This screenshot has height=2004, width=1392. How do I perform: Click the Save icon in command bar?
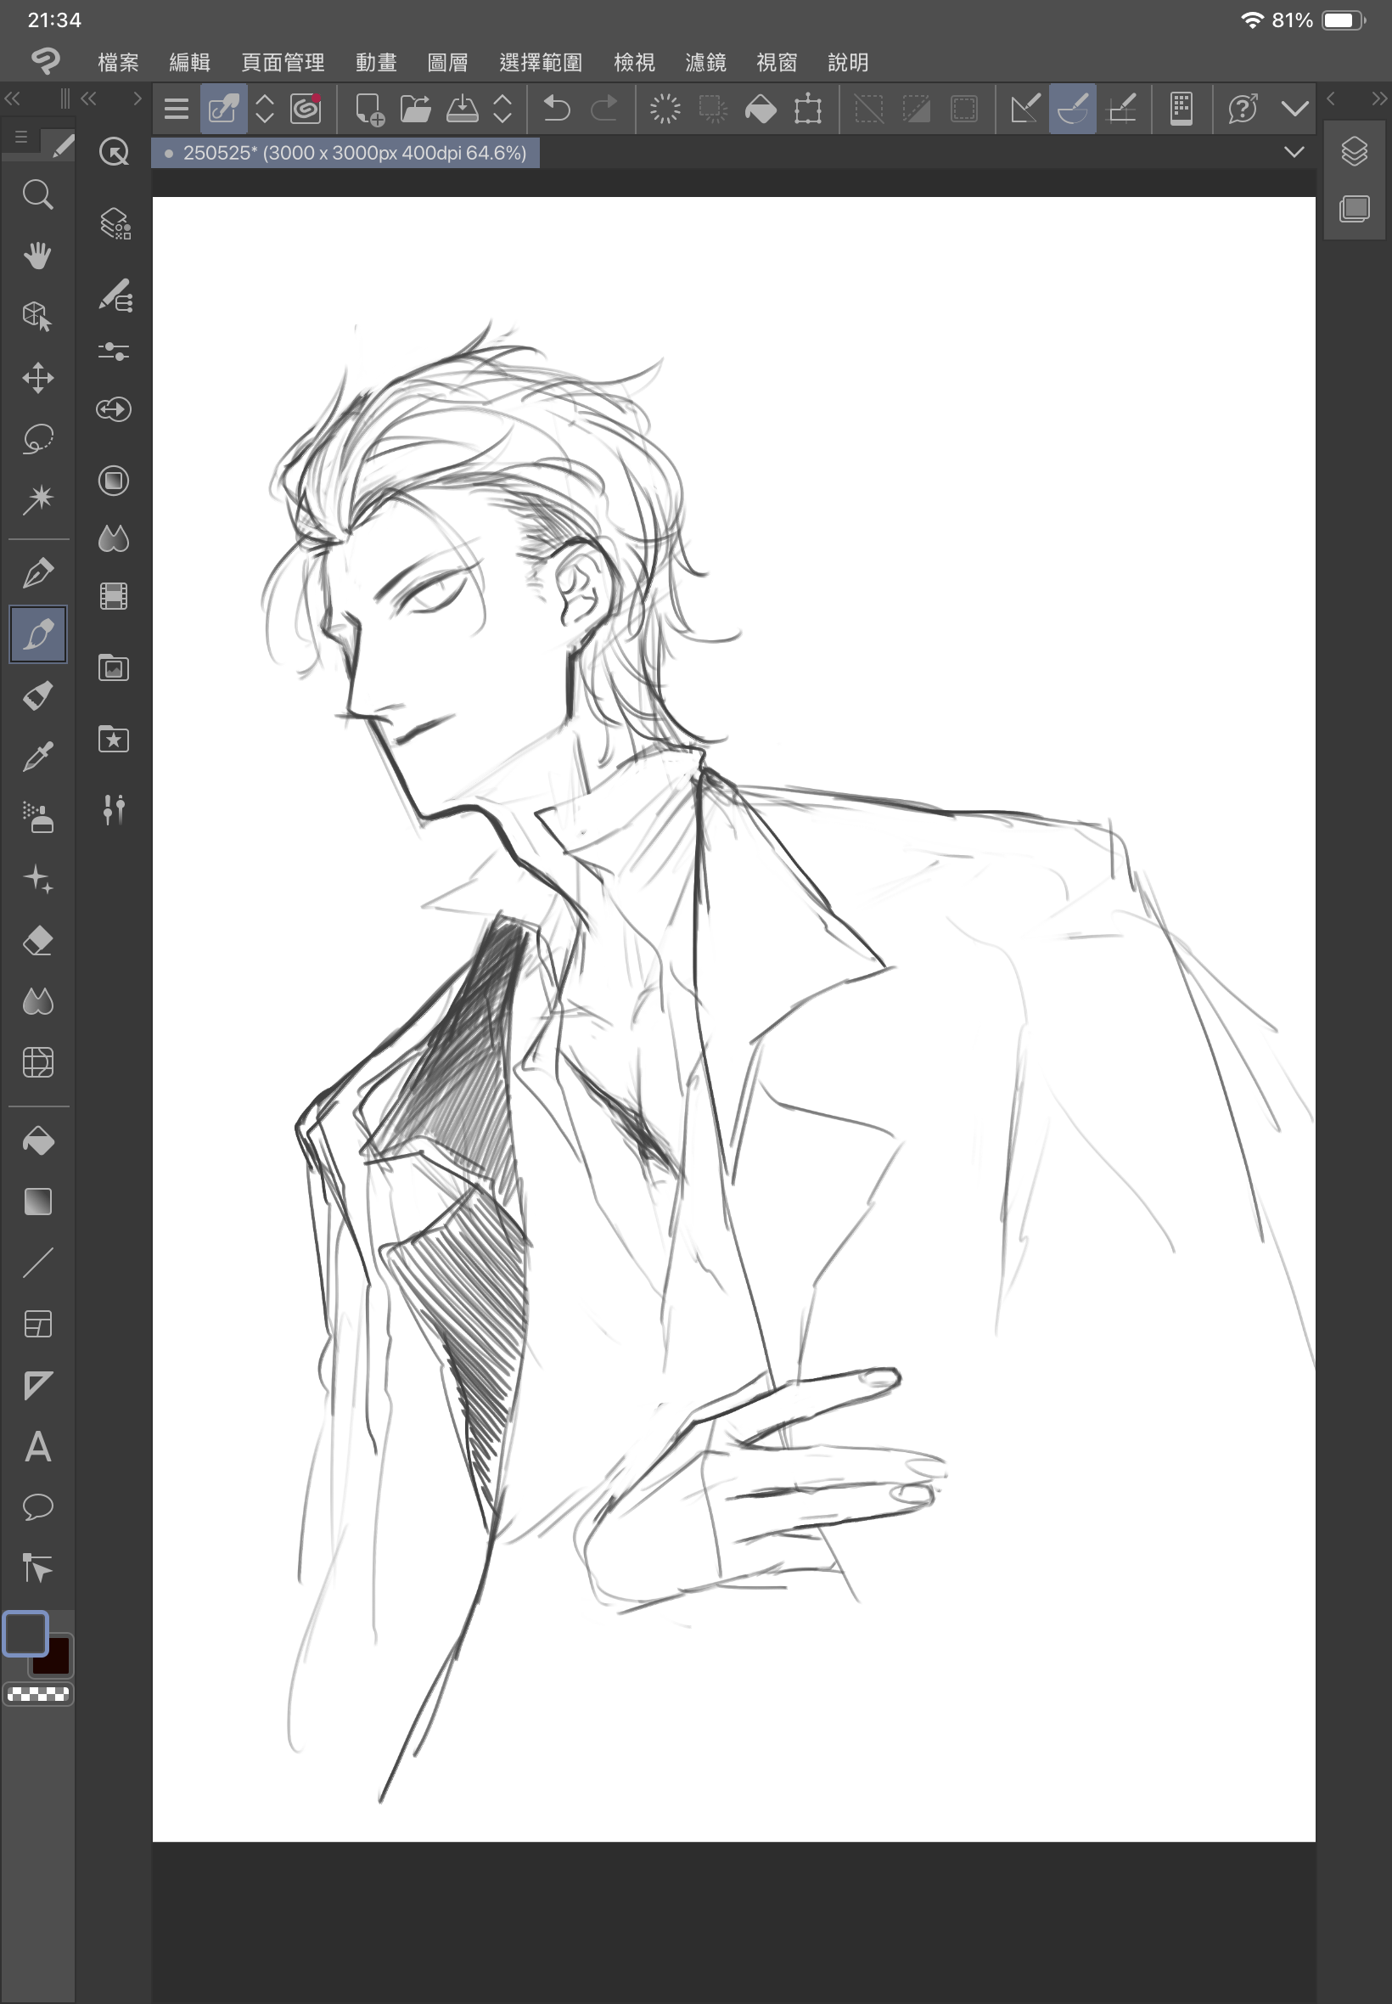(x=463, y=109)
